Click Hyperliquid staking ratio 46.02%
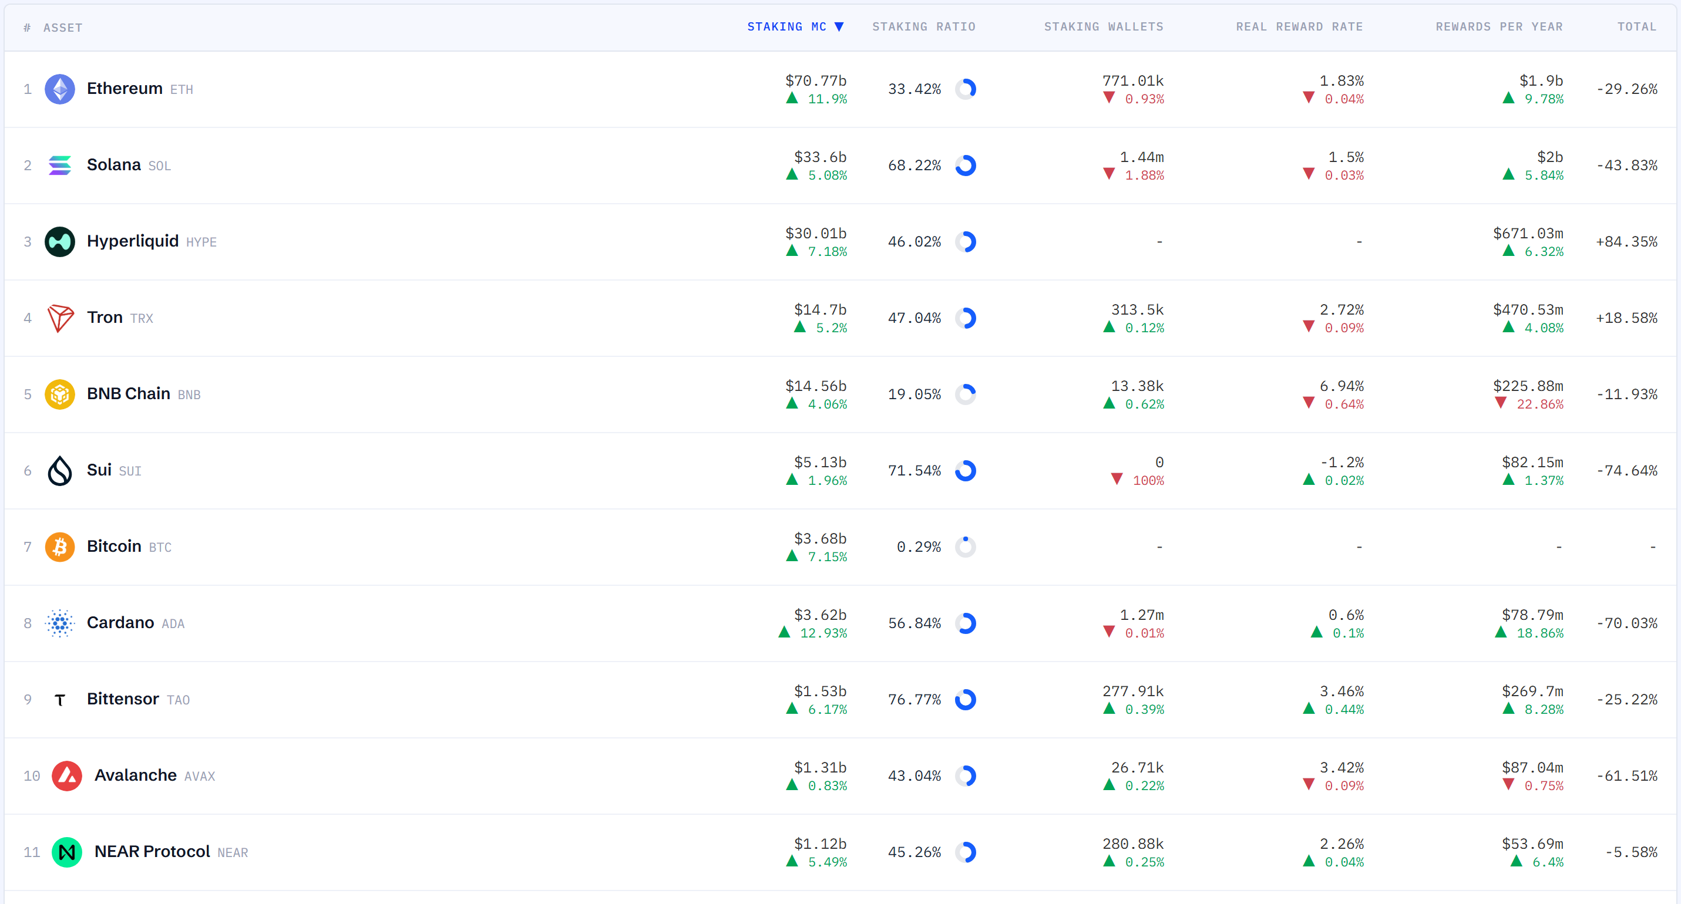 click(915, 241)
